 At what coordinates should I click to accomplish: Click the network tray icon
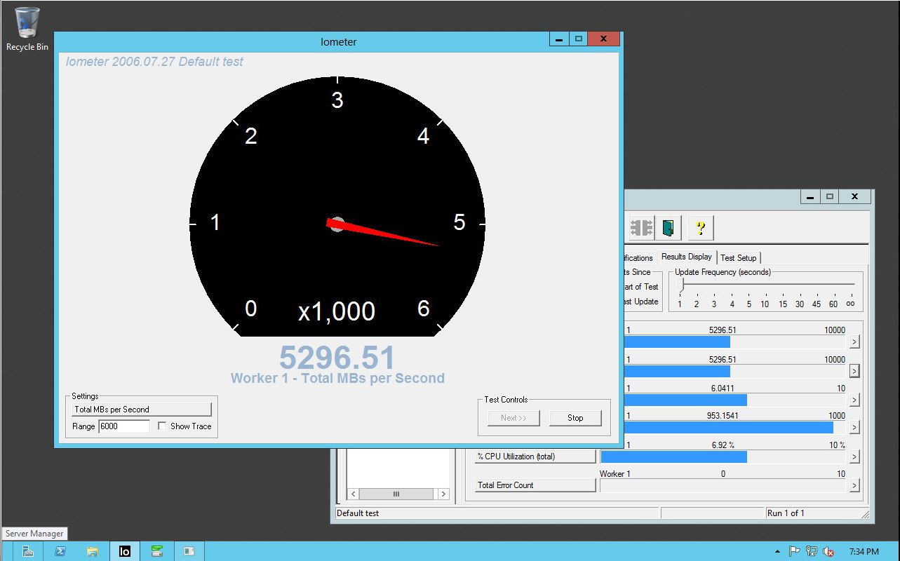pos(812,552)
